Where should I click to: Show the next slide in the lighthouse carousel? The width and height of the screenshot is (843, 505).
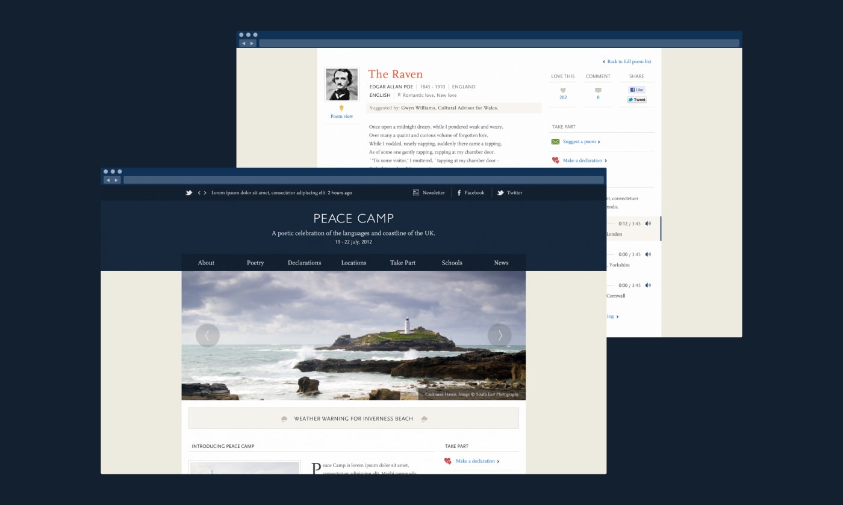coord(499,335)
